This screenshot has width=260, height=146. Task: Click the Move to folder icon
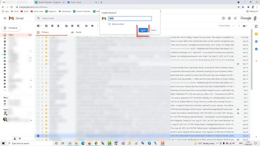[x=87, y=26]
